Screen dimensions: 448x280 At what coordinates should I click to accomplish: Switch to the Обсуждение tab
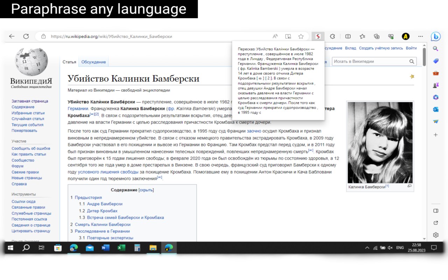pos(93,62)
